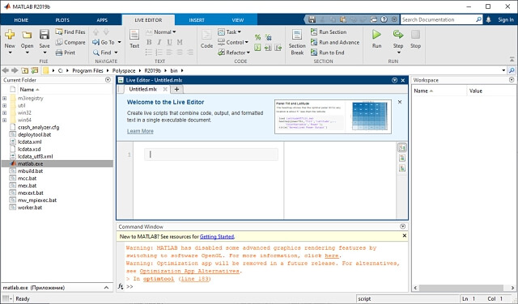Click the New file icon

[10, 34]
